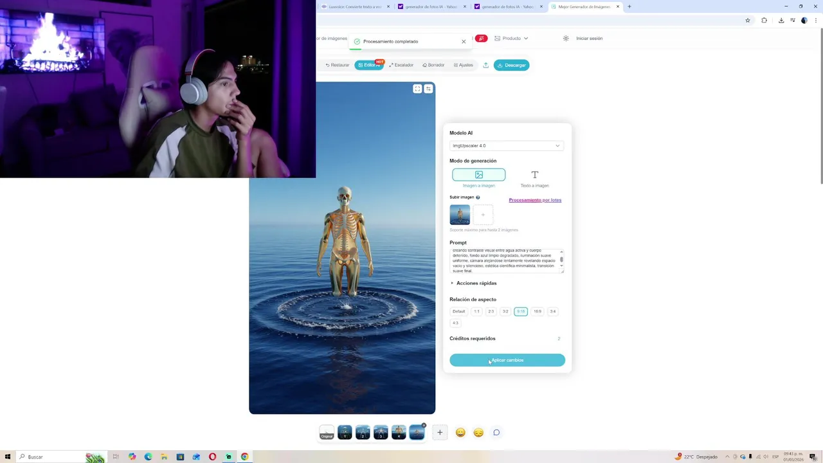Close second generador de fotos IA tab
Viewport: 823px width, 463px height.
coord(541,6)
